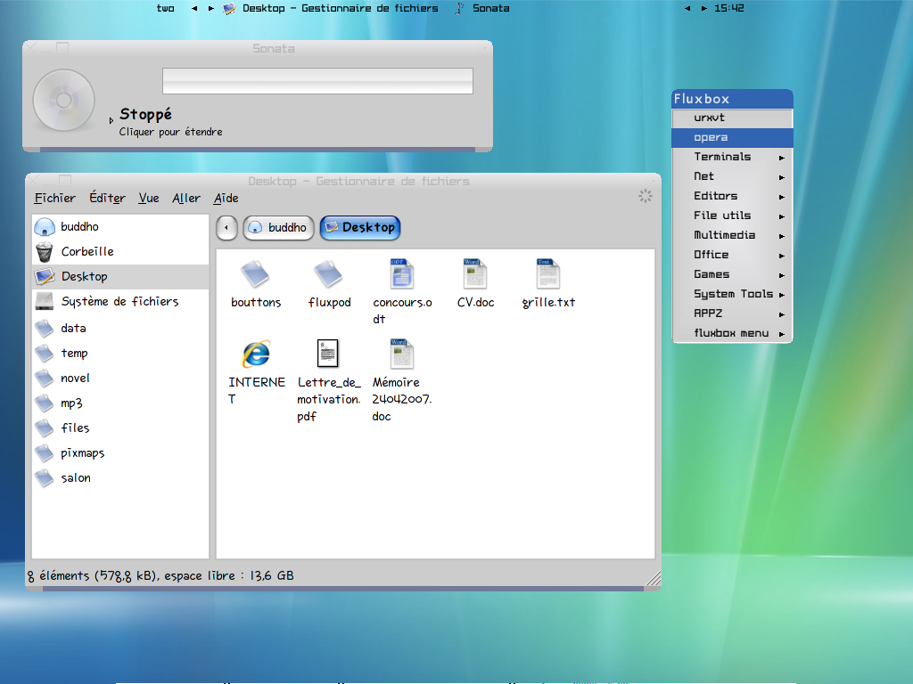Open the data folder icon in sidebar

click(x=45, y=329)
